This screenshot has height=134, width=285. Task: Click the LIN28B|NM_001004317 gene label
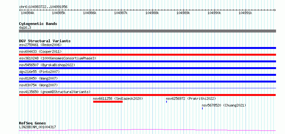pos(37,127)
